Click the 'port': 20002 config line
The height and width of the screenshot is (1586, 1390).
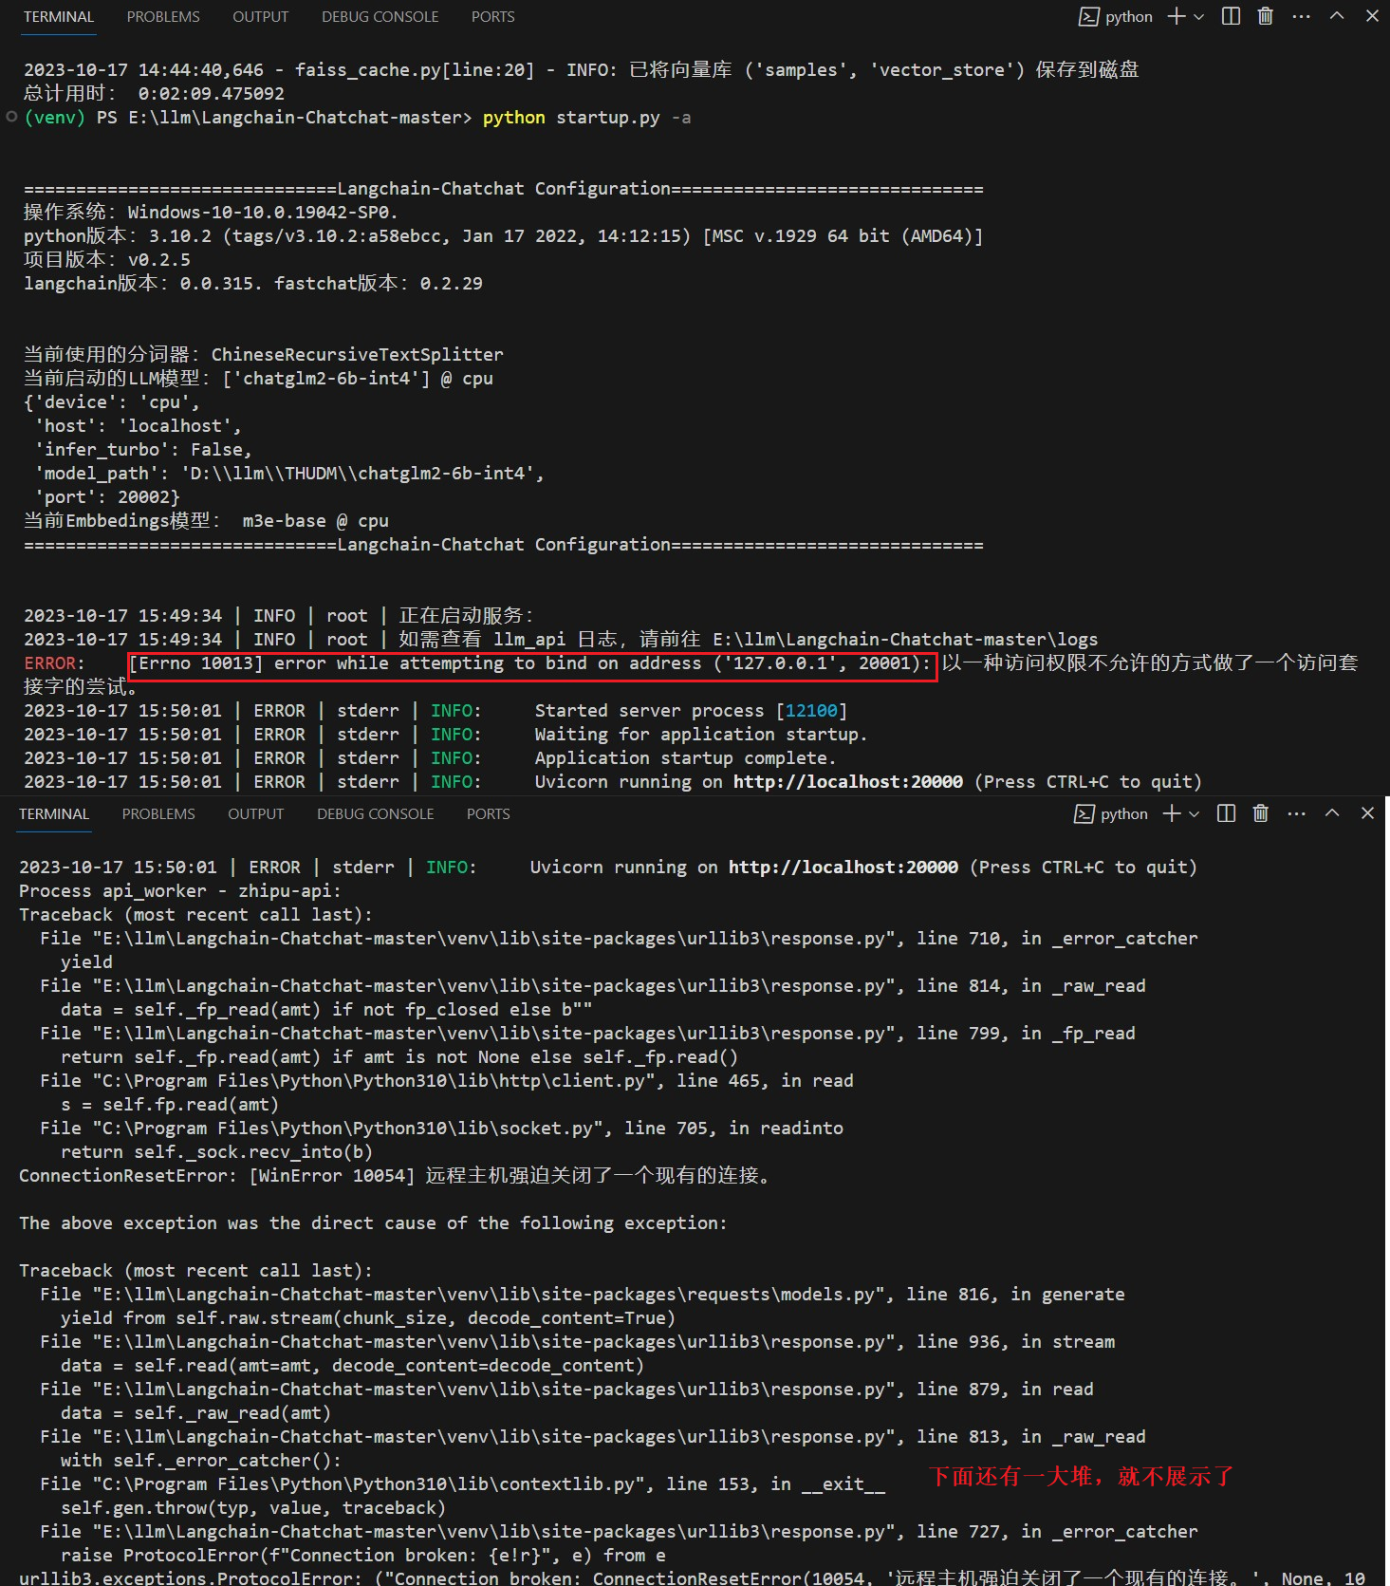pos(106,497)
